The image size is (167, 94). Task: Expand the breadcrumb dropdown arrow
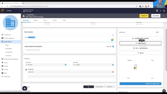coord(35,15)
